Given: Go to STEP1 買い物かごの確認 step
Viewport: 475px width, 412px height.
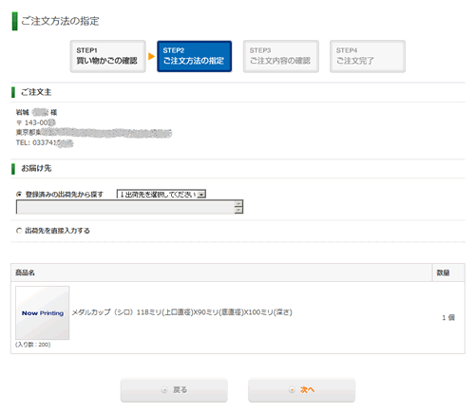Looking at the screenshot, I should coord(108,56).
